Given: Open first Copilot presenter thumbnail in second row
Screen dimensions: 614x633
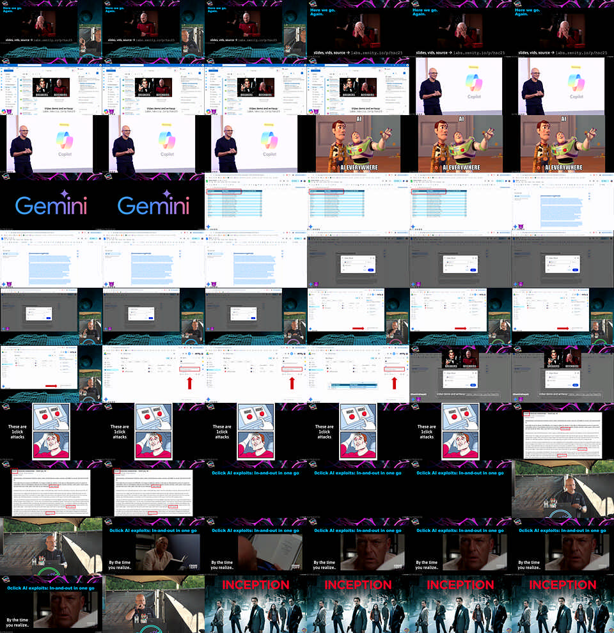Looking at the screenshot, I should coord(460,86).
